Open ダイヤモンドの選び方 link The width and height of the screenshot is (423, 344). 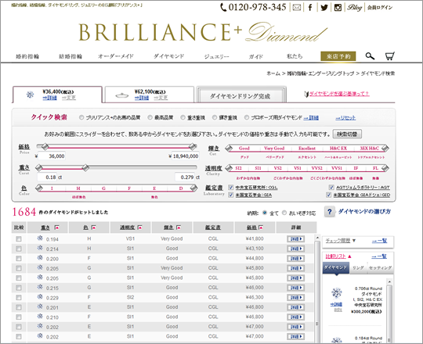364,212
